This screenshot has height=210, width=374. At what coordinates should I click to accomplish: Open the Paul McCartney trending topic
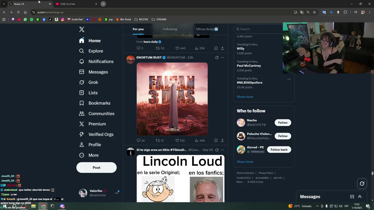(249, 66)
